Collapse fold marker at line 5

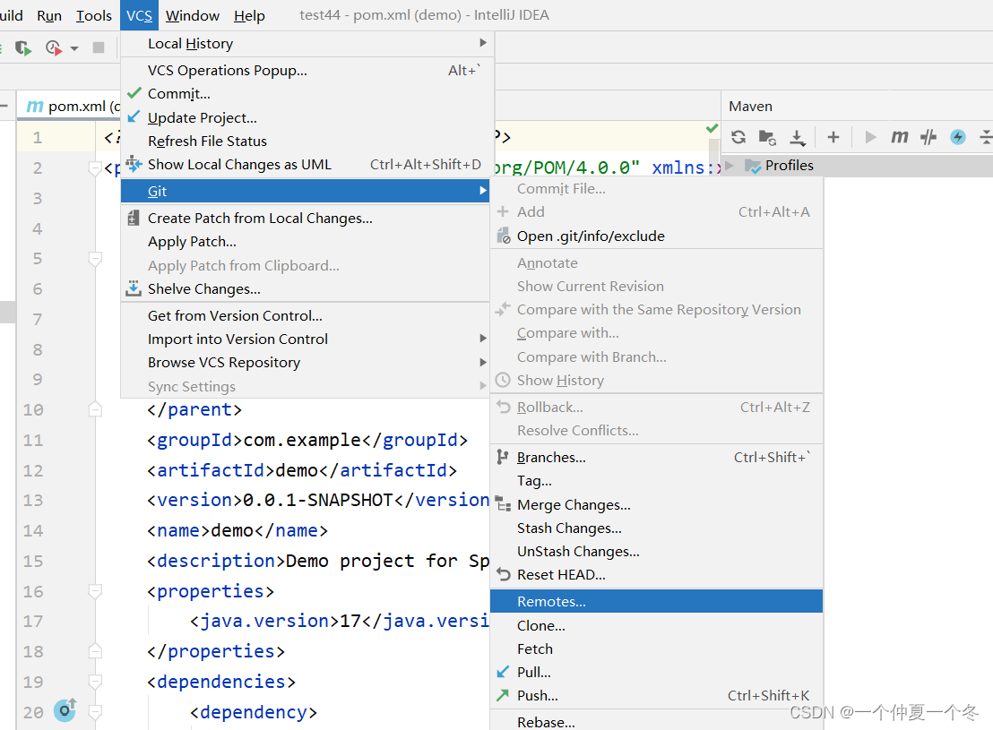click(95, 258)
